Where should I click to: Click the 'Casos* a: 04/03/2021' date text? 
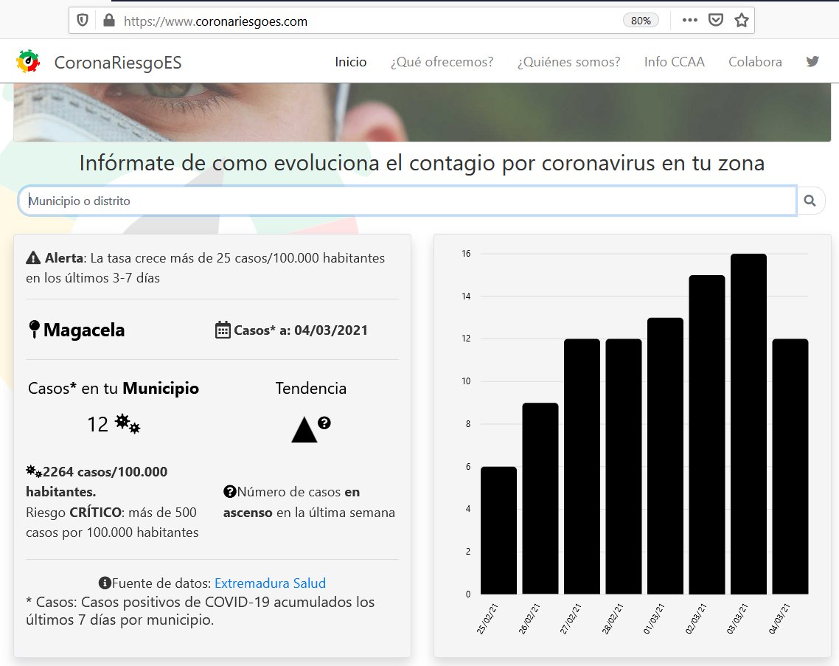point(301,330)
